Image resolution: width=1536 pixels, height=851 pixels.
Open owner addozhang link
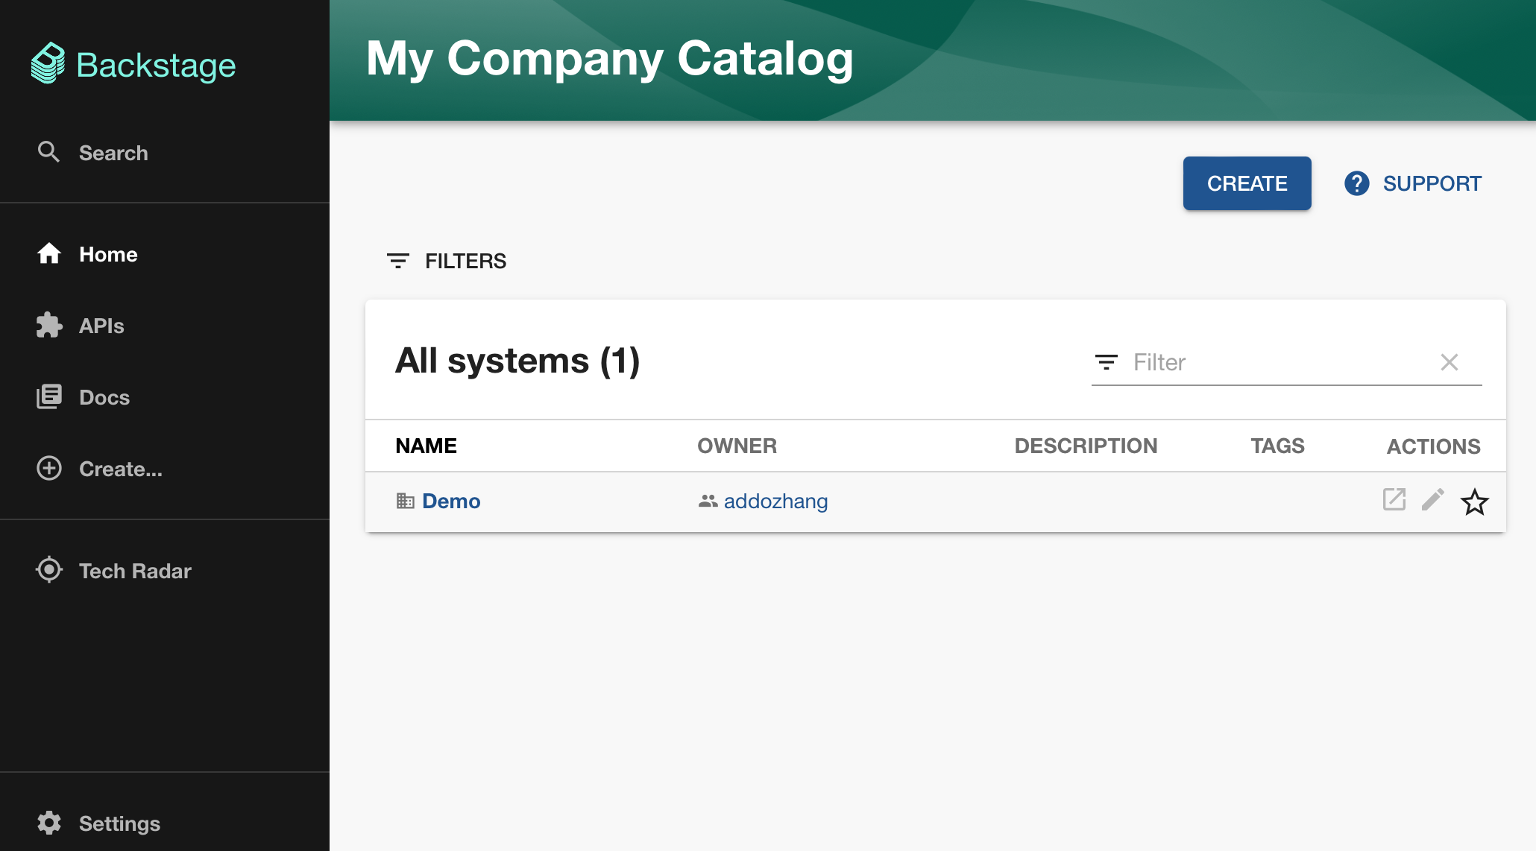pos(775,501)
